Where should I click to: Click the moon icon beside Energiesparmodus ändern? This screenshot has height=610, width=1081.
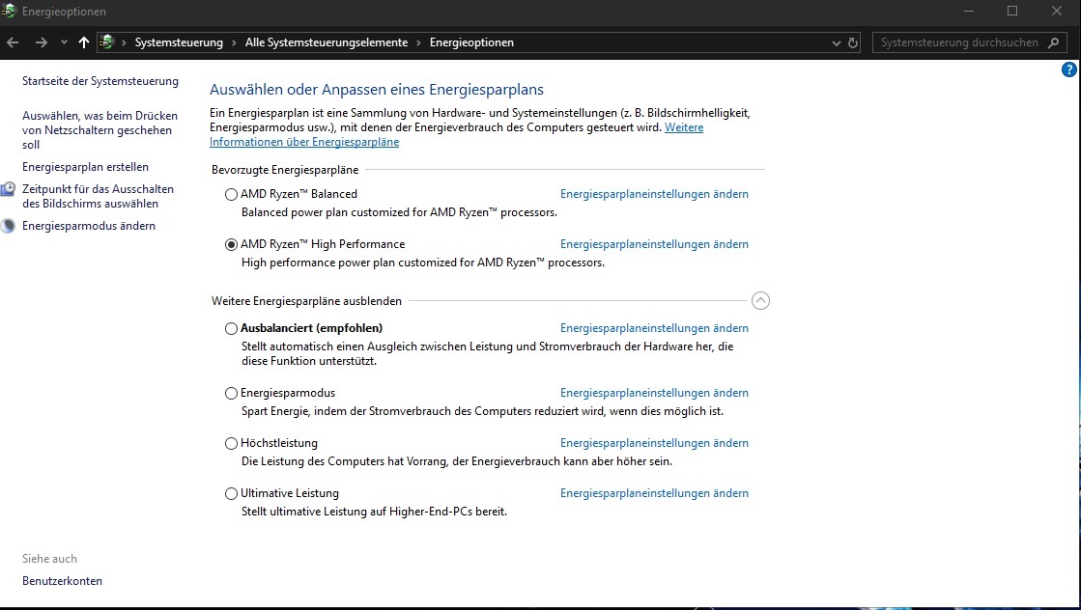(8, 226)
